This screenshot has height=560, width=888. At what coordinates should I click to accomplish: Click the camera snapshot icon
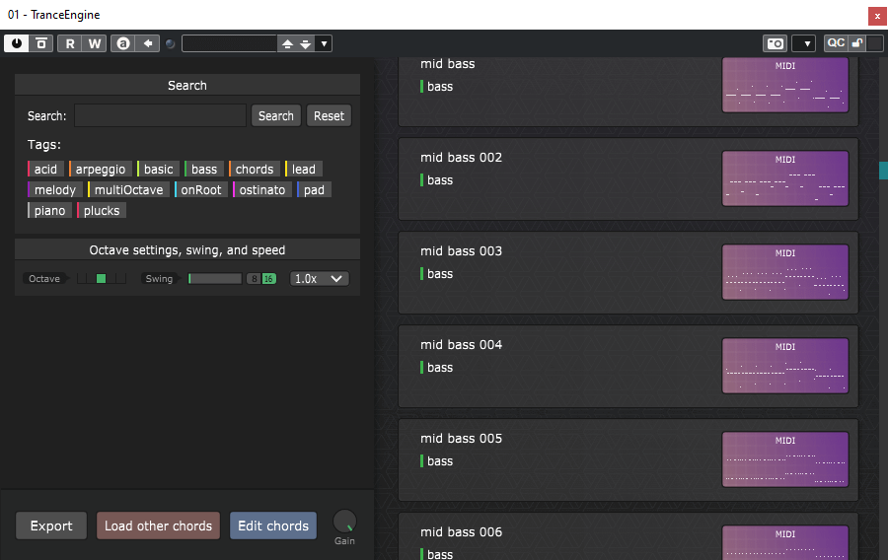776,43
